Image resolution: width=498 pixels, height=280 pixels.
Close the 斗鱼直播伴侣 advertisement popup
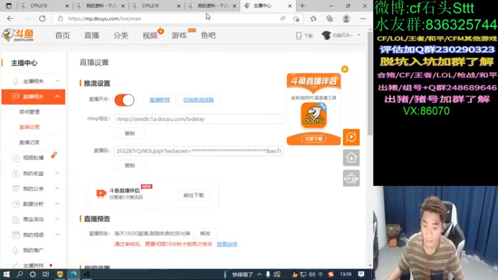pyautogui.click(x=345, y=69)
